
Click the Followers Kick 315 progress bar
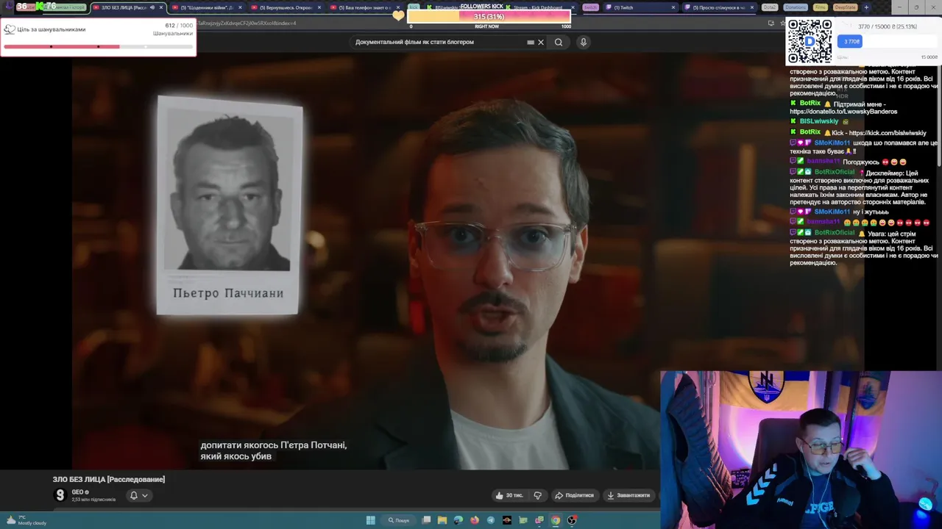(x=489, y=16)
